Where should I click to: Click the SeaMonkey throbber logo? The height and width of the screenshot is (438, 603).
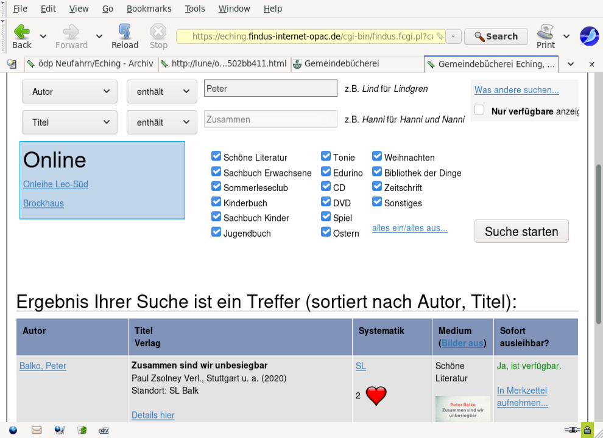[589, 36]
